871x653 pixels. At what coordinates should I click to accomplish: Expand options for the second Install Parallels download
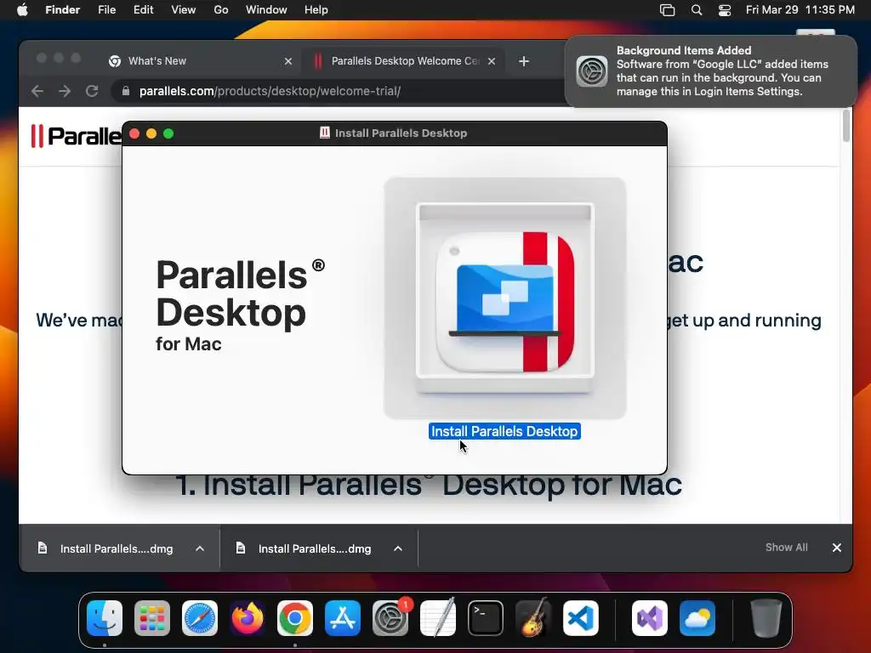[398, 548]
